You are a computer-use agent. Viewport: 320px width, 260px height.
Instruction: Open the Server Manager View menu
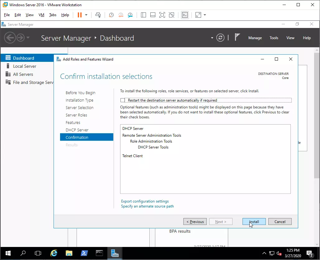tap(290, 38)
